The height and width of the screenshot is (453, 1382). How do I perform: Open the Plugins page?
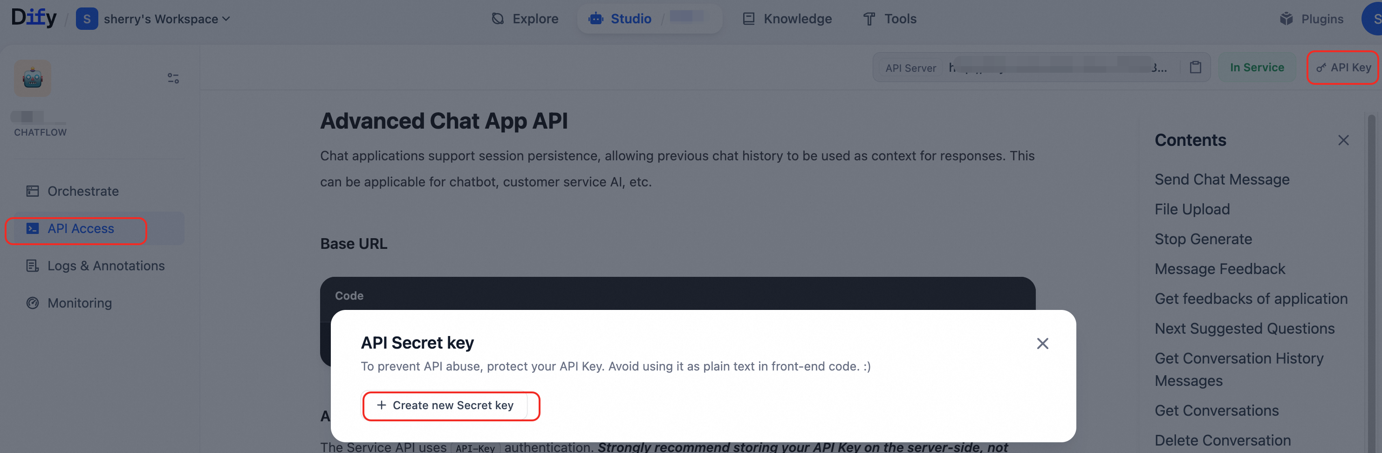pyautogui.click(x=1311, y=19)
